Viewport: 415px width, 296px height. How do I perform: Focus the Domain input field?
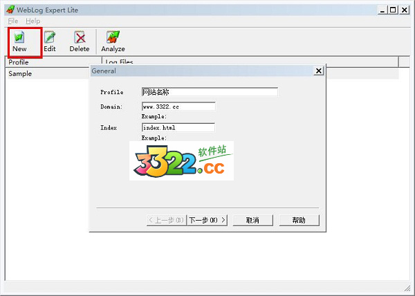tap(178, 107)
